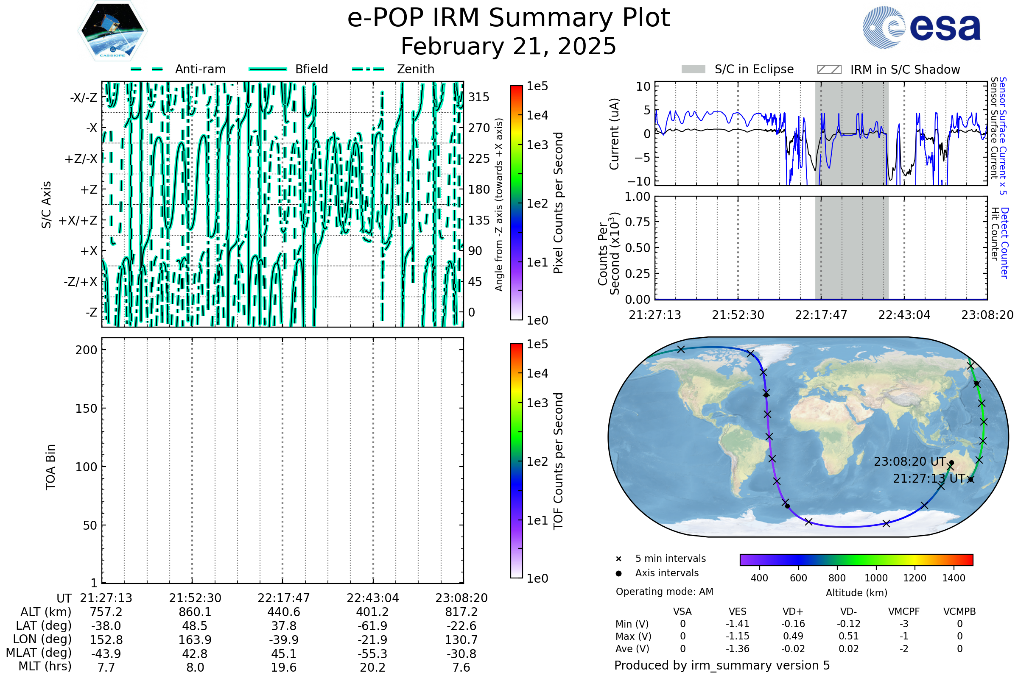The width and height of the screenshot is (1018, 678).
Task: Click the Anti-ram dashed legend line
Action: point(147,69)
